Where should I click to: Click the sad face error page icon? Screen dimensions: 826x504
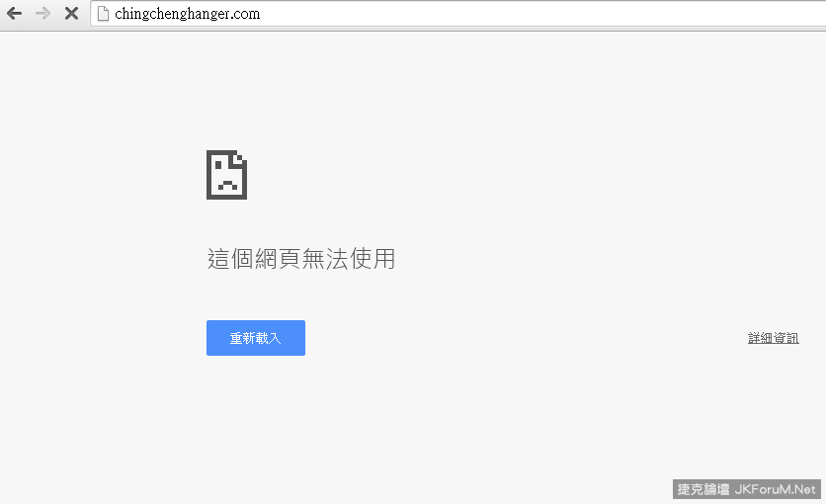click(226, 175)
